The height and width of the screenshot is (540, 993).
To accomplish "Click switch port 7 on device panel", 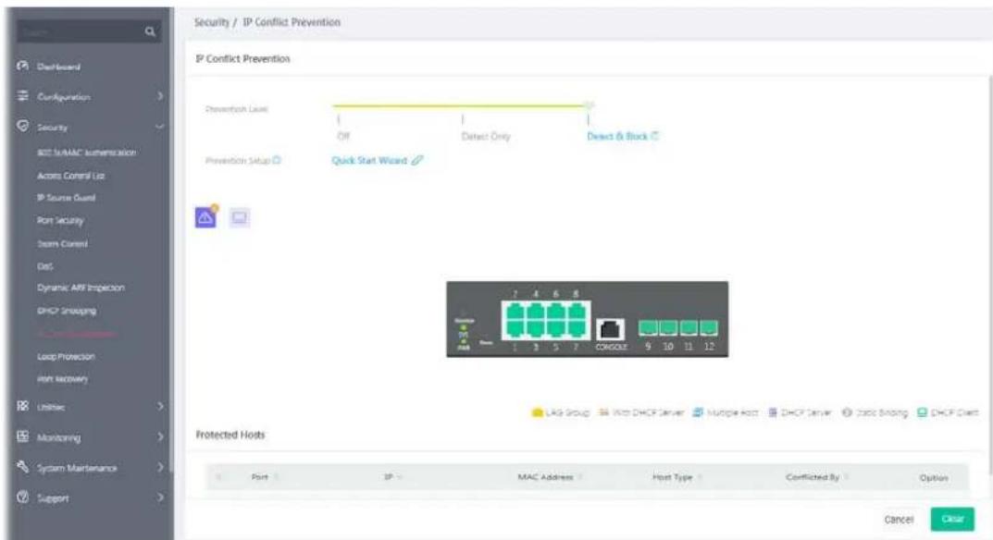I will pyautogui.click(x=577, y=328).
